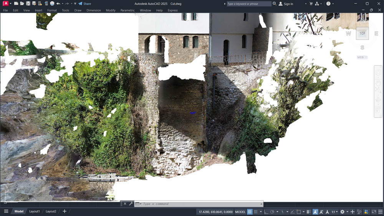Open the AutoCAD application menu button
Image resolution: width=384 pixels, height=216 pixels.
5,3
